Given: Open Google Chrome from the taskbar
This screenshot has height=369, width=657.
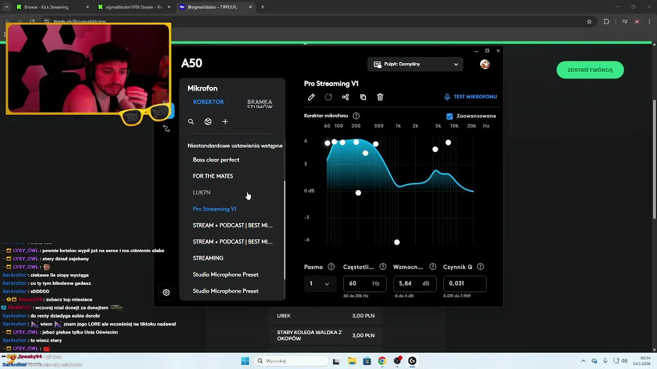Looking at the screenshot, I should click(382, 361).
